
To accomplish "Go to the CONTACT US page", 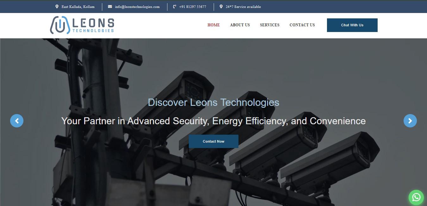I will click(302, 25).
